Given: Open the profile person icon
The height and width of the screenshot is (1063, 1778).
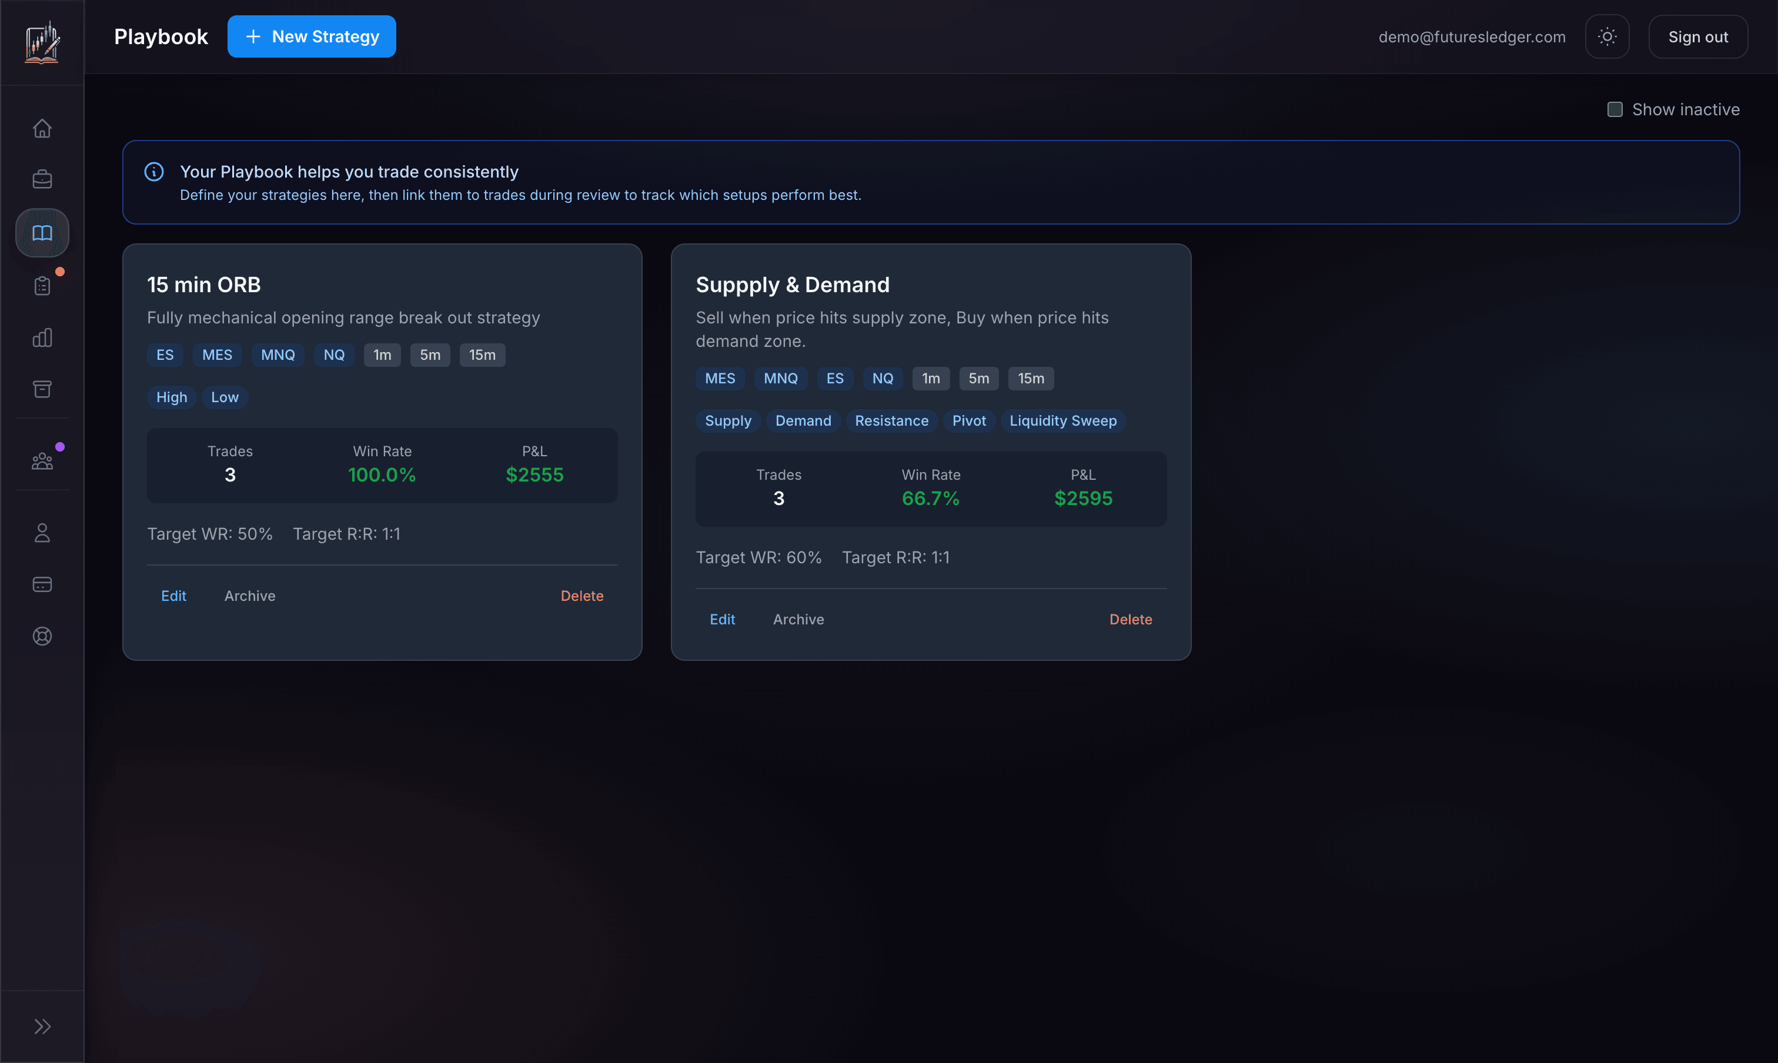Looking at the screenshot, I should (42, 532).
